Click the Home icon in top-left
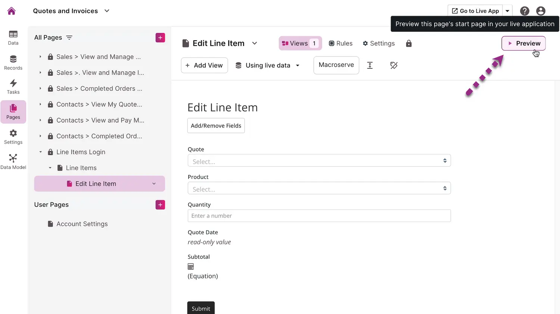The height and width of the screenshot is (314, 560). pyautogui.click(x=12, y=11)
